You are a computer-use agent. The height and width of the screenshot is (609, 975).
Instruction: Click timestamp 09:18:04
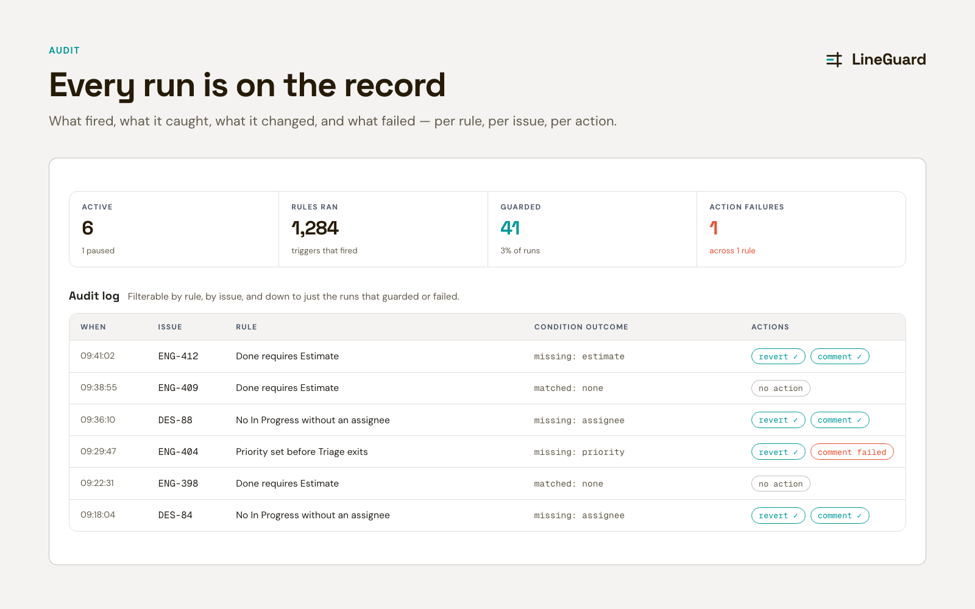(x=97, y=515)
